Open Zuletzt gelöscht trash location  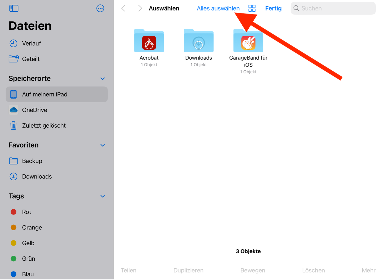tap(44, 126)
